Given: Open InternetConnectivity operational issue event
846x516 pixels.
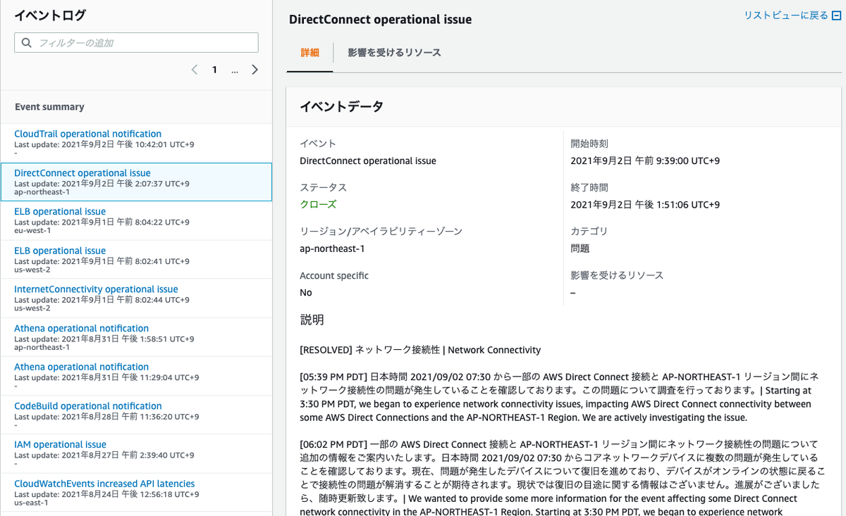Looking at the screenshot, I should pos(96,289).
